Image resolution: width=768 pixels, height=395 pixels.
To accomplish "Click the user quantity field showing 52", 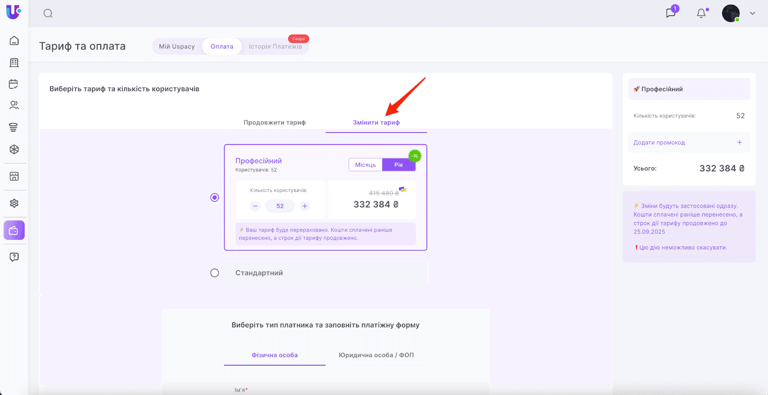I will tap(280, 206).
